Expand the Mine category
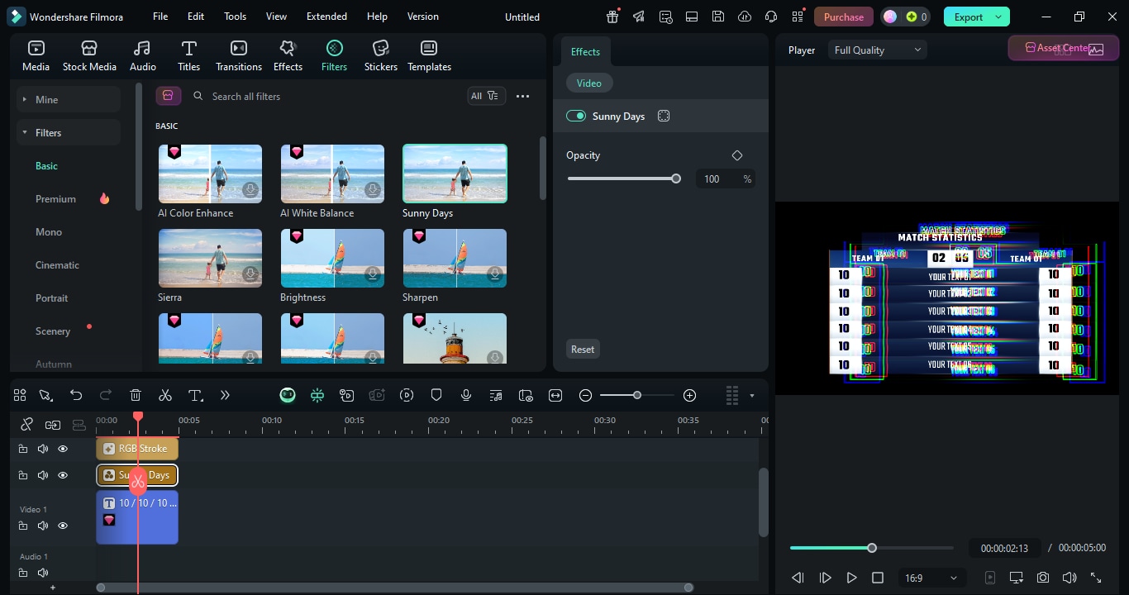 69,99
